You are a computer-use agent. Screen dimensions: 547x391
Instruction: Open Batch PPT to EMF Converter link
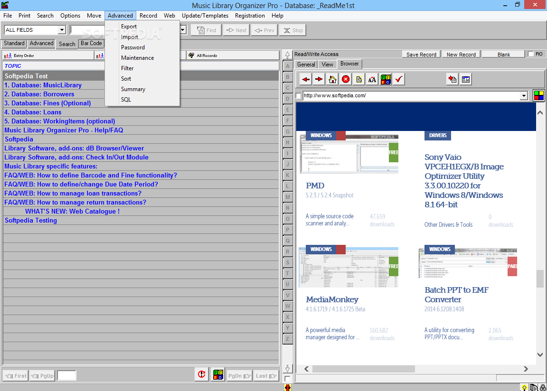pos(456,295)
